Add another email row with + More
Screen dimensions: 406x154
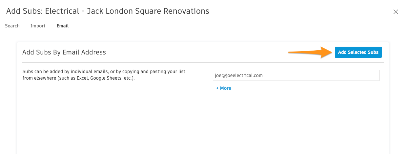(224, 88)
